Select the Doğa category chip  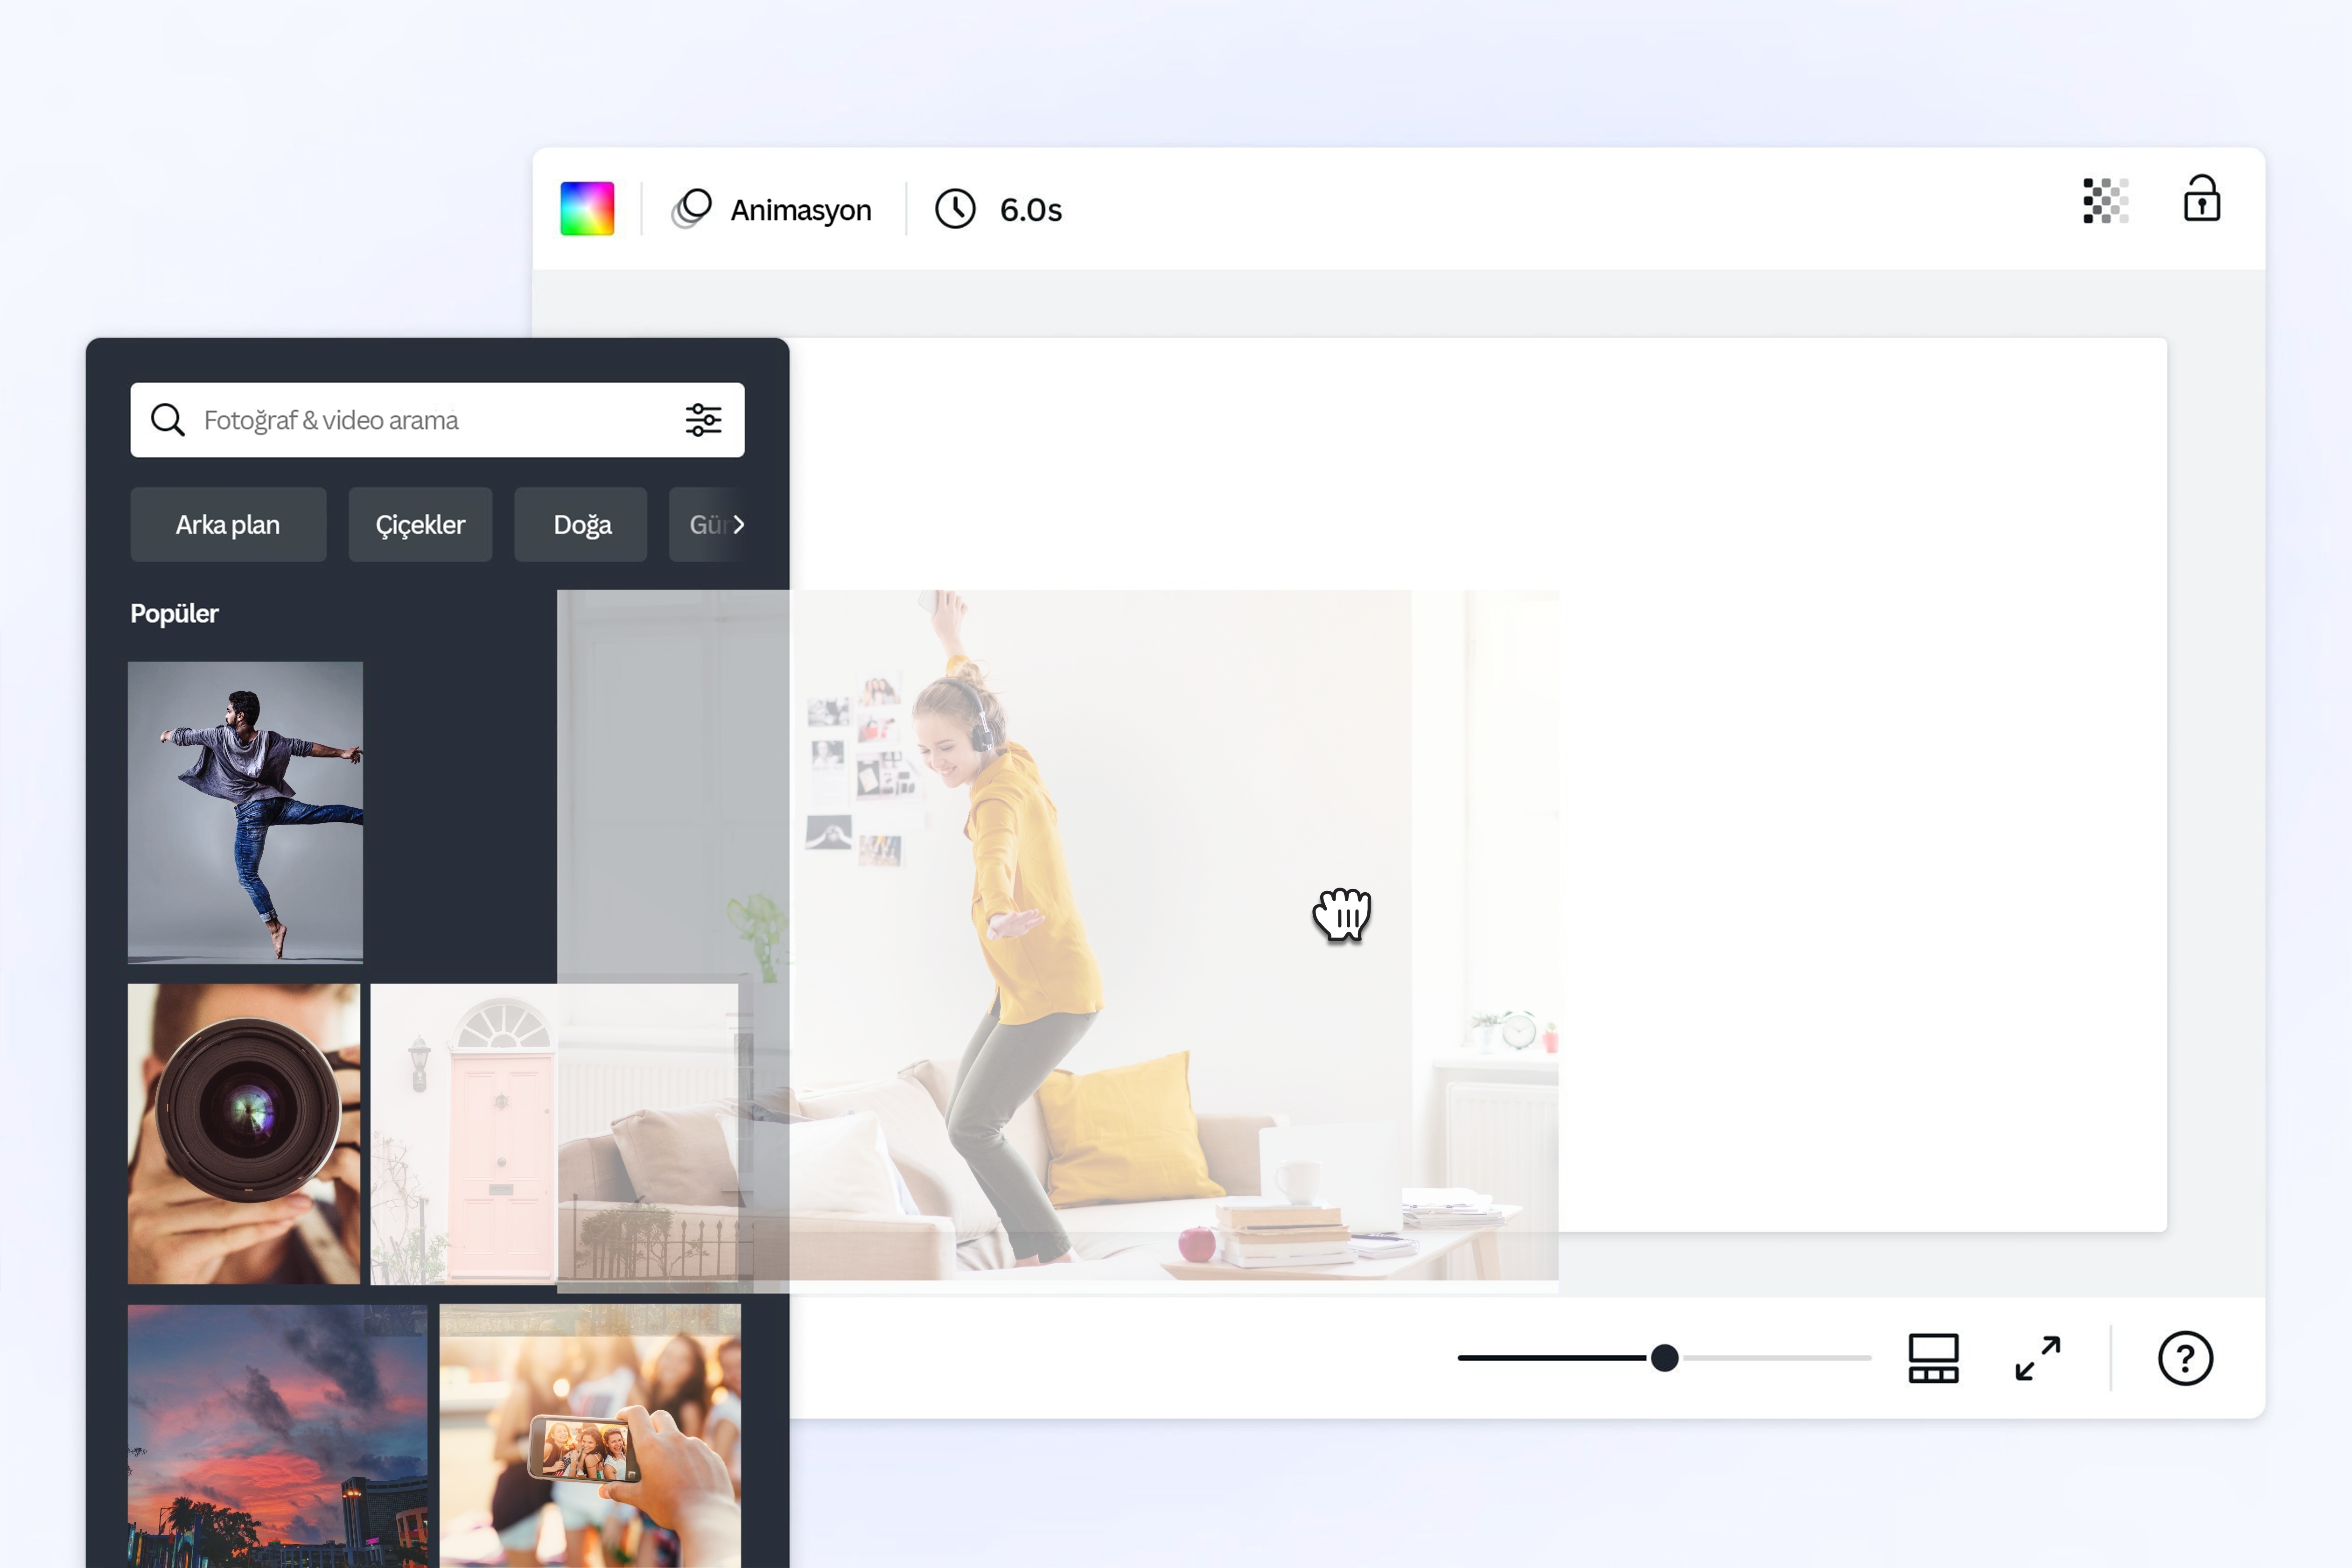coord(581,525)
